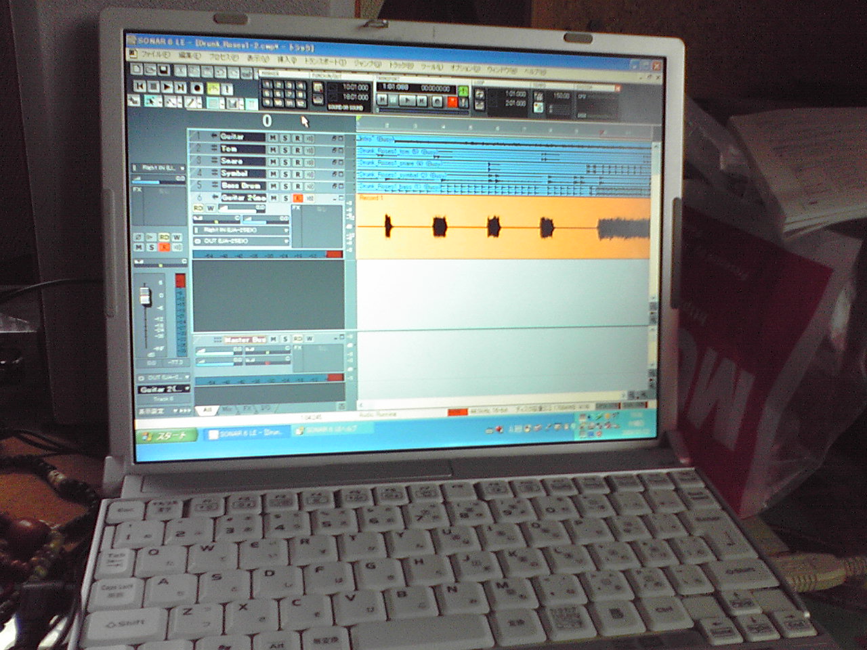867x650 pixels.
Task: Save the project with the floppy disk icon
Action: (x=163, y=69)
